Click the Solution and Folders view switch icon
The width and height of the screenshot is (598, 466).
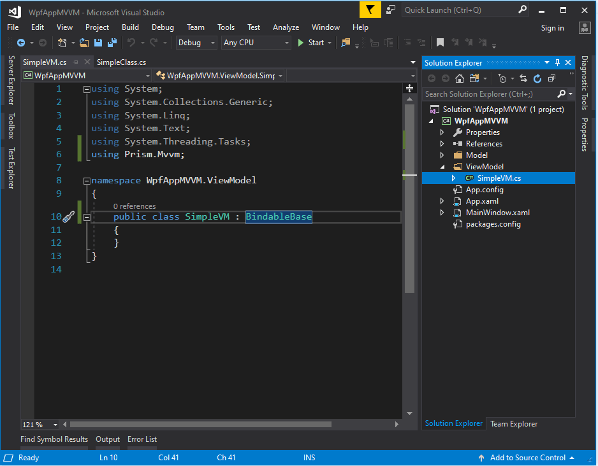[474, 78]
